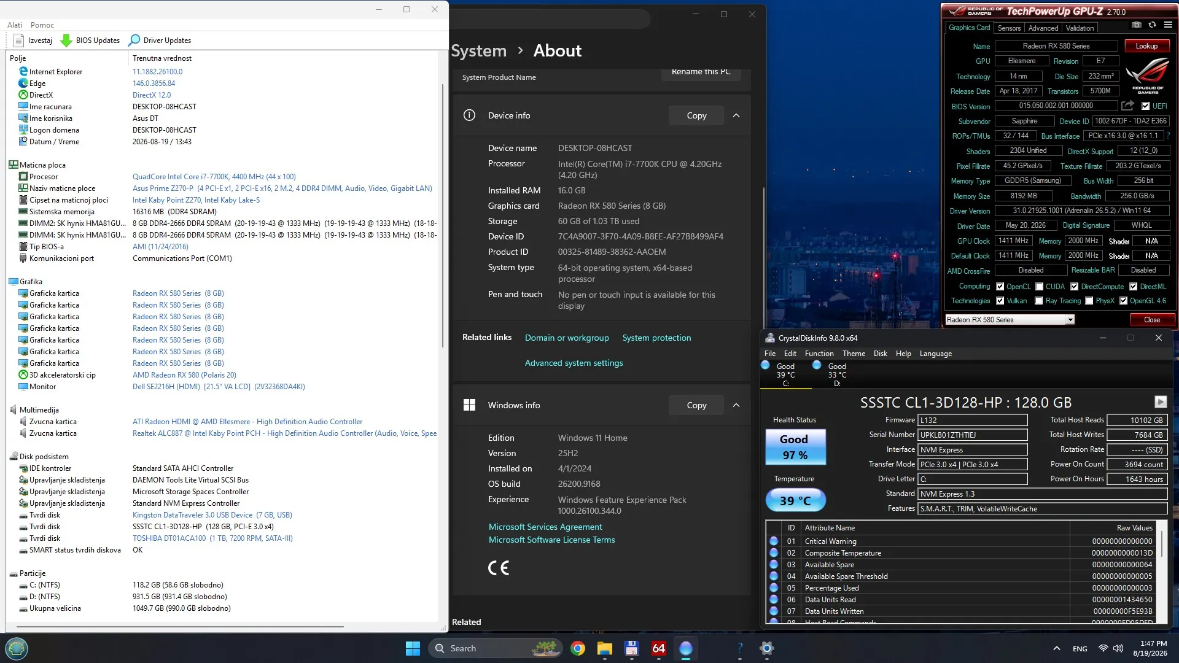
Task: Switch to the Sensors tab in GPU-Z
Action: pyautogui.click(x=1009, y=28)
